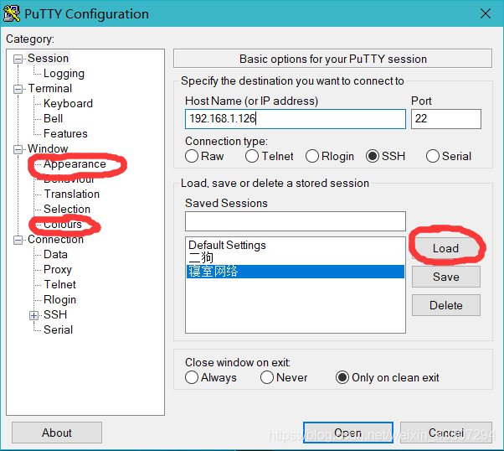Image resolution: width=504 pixels, height=451 pixels.
Task: Open the Appearance category
Action: click(75, 164)
